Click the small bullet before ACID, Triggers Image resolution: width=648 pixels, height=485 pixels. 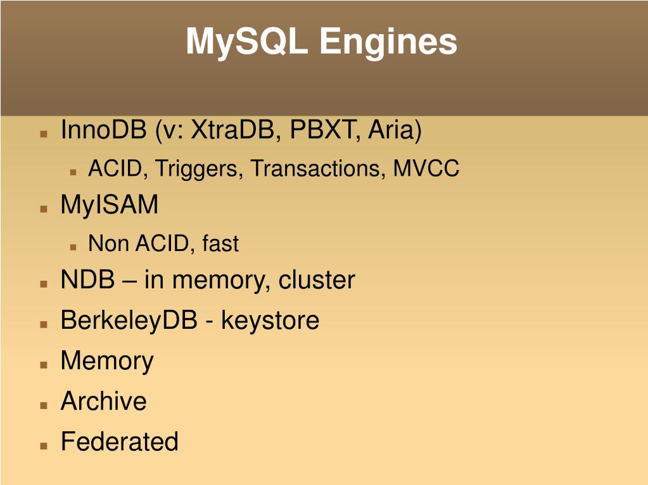coord(73,172)
